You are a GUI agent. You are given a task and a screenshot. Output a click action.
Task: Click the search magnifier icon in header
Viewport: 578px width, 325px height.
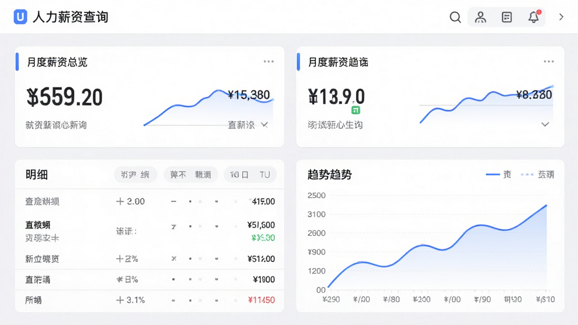pyautogui.click(x=456, y=17)
